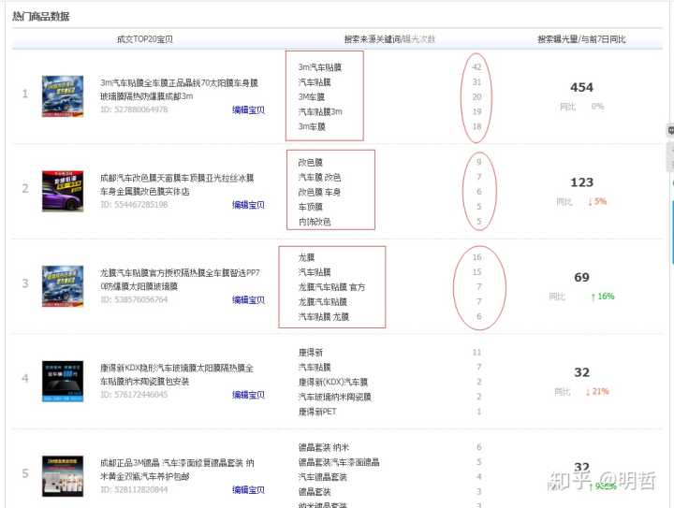Select the 搜索曝光量/与前7日同比 column header
674x508 pixels.
(581, 39)
